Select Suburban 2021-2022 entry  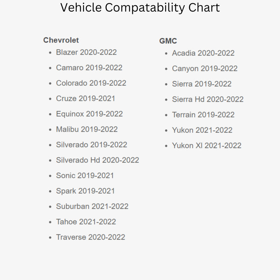pyautogui.click(x=92, y=206)
